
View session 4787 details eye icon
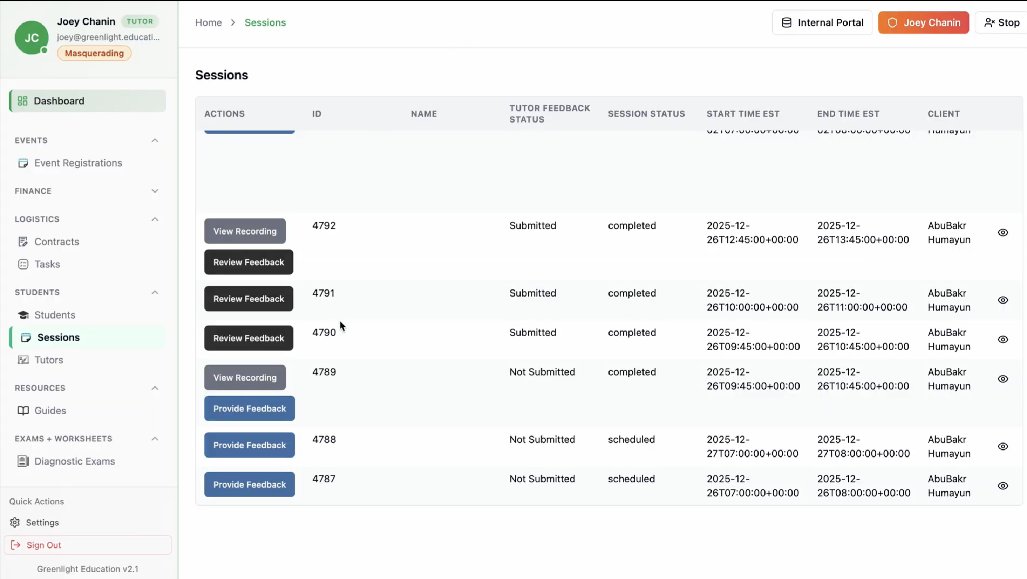pos(1003,486)
